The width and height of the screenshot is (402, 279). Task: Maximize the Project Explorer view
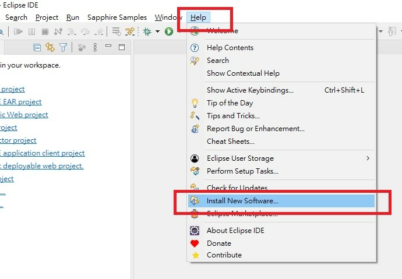point(122,47)
